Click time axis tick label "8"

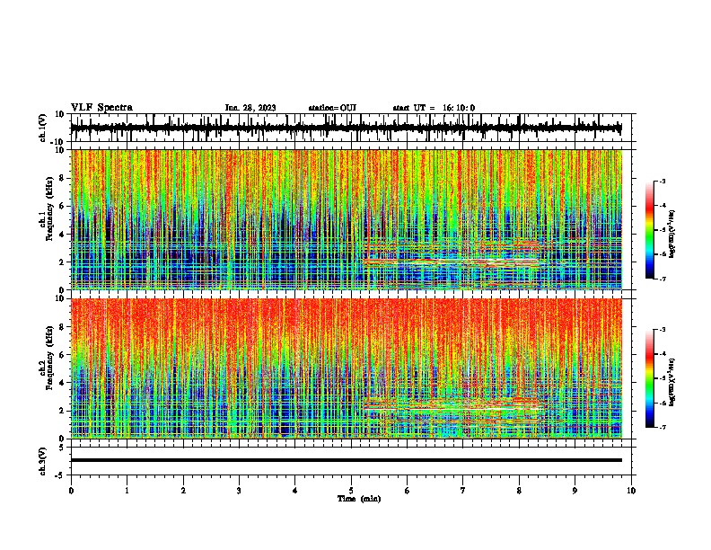click(x=519, y=491)
